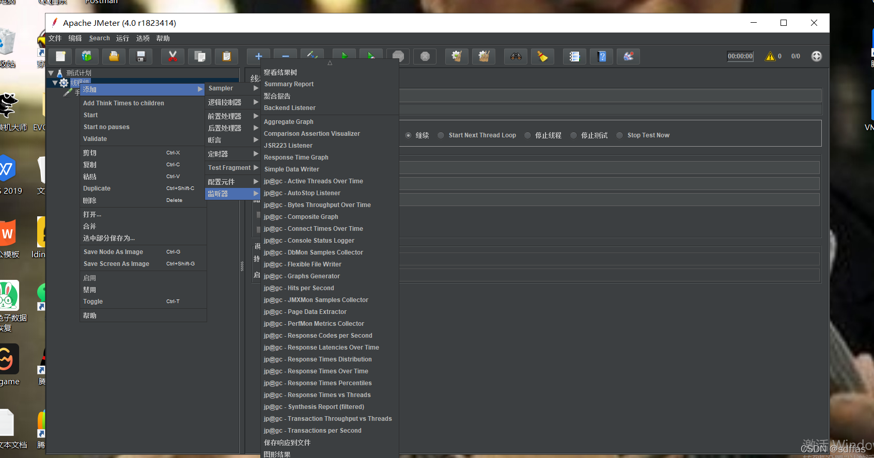Screen dimensions: 874x458
Task: Open the 帮助 menu in menu bar
Action: (163, 38)
